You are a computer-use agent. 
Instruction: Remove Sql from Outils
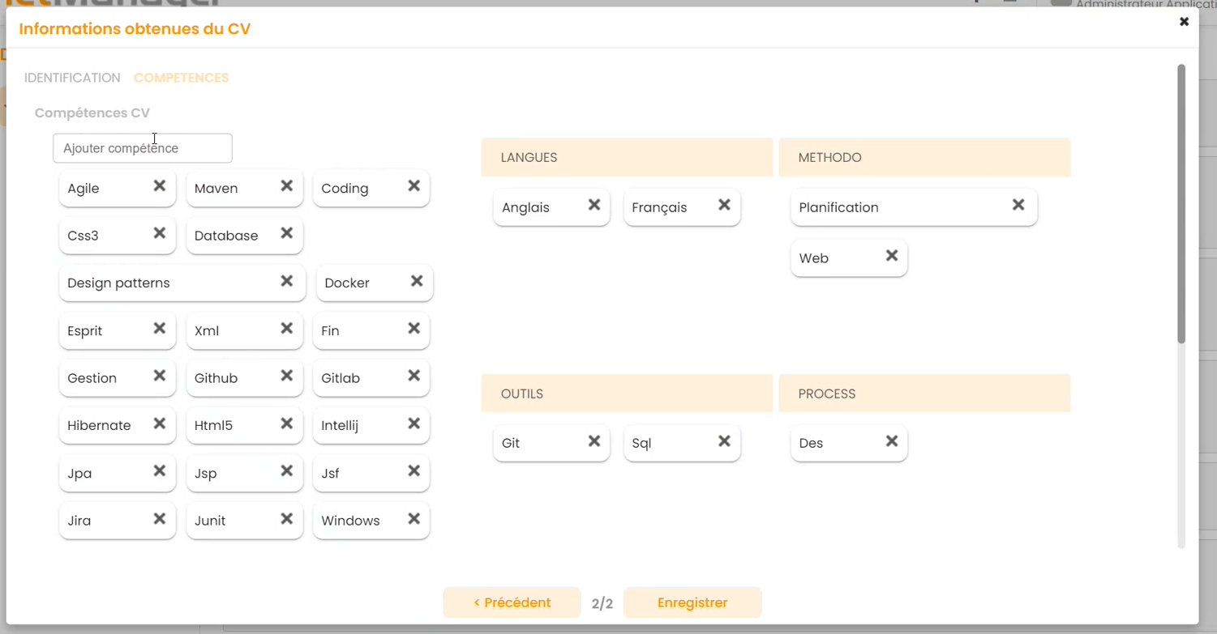724,441
